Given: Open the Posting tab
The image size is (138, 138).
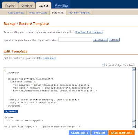Looking at the screenshot, I should 10,6.
